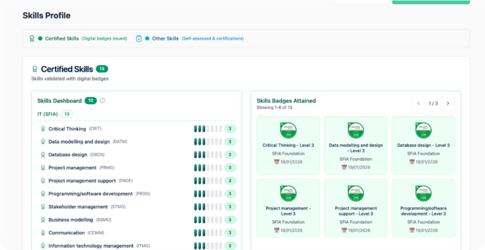The image size is (485, 250).
Task: Open the Data modelling and design skill row
Action: tap(136, 142)
